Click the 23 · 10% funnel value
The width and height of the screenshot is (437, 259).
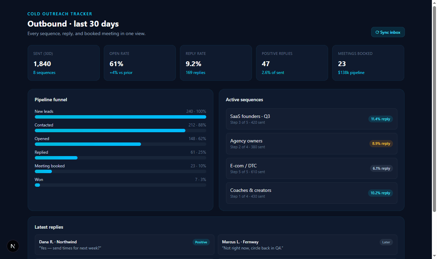click(x=198, y=166)
